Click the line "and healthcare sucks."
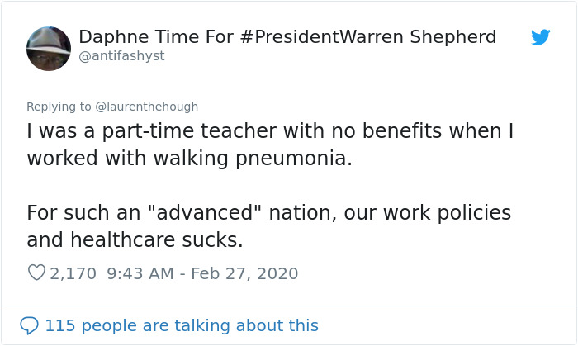 coord(135,239)
